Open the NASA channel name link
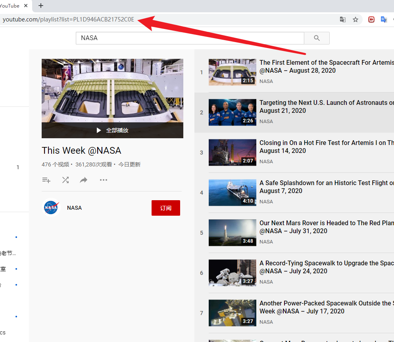Image resolution: width=394 pixels, height=342 pixels. coord(74,208)
